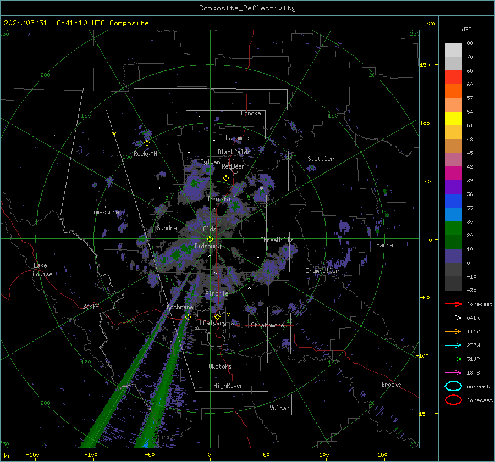Click the lightest gray 80 dBZ swatch
Screen dimensions: 495x462
[x=453, y=49]
